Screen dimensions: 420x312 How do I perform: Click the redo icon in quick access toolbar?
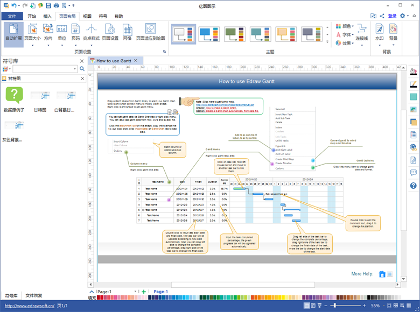25,5
